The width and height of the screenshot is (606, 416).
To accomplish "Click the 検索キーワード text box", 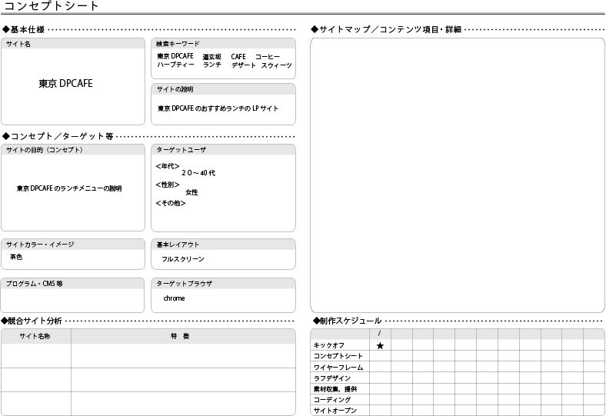I will click(x=223, y=62).
